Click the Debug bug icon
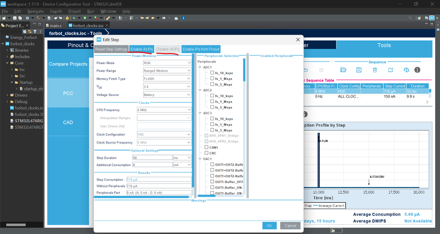This screenshot has height=234, width=440. [74, 18]
